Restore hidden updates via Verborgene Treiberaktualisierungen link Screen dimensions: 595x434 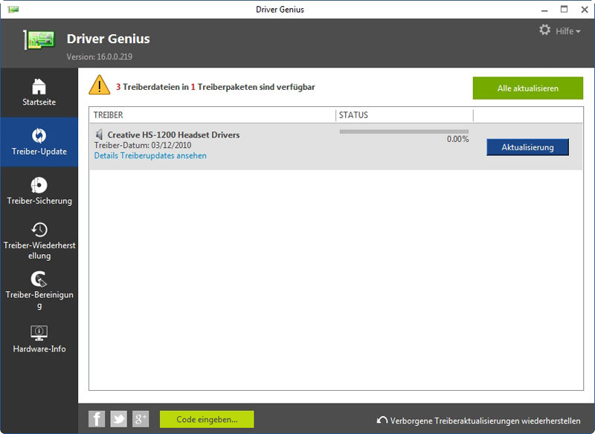477,420
